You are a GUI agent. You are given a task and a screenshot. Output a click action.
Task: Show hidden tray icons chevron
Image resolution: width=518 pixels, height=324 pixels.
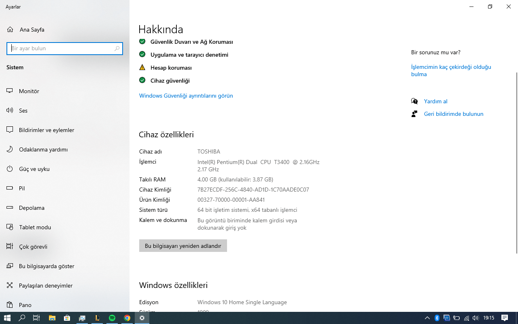[x=427, y=318]
